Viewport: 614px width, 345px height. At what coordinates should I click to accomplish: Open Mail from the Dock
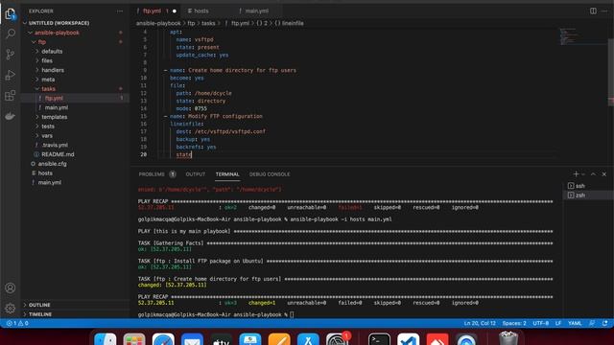coord(192,340)
